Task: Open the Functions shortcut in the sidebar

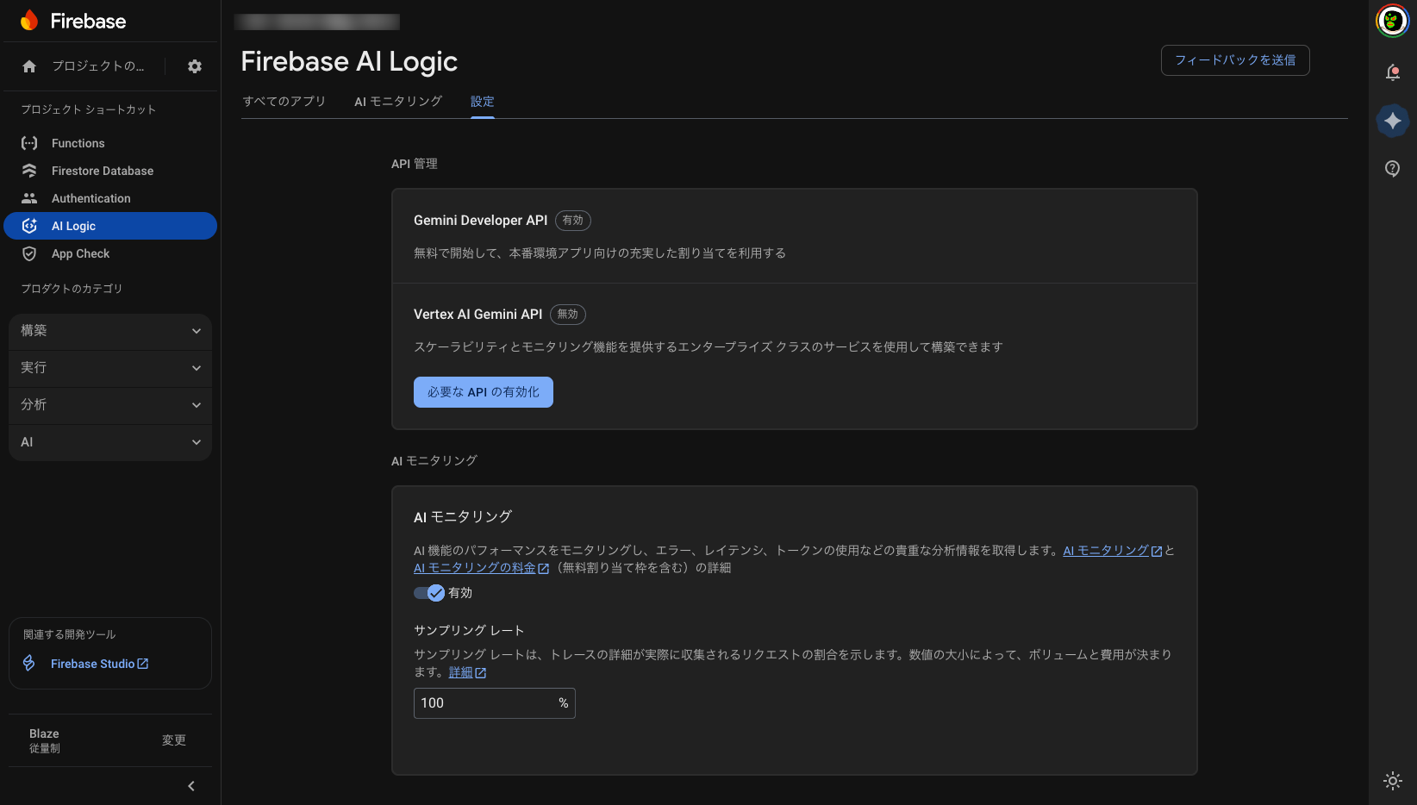Action: pyautogui.click(x=78, y=143)
